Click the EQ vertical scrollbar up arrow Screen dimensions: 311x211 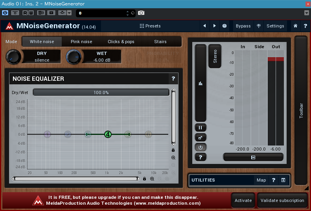(173, 90)
